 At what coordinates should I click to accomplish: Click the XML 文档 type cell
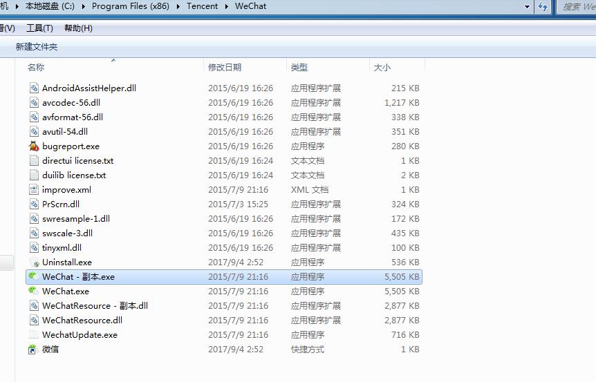[309, 189]
